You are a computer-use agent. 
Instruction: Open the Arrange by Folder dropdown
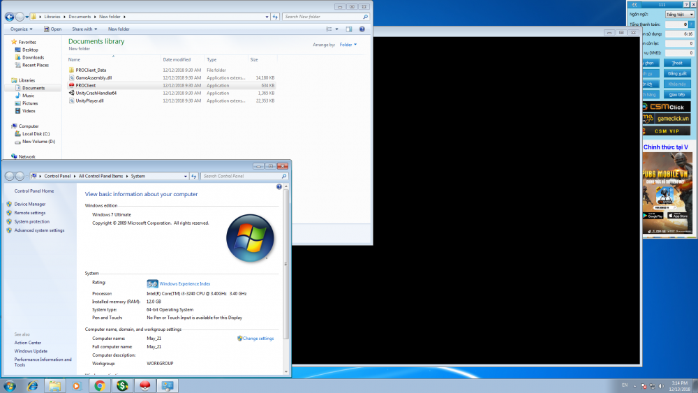click(348, 45)
